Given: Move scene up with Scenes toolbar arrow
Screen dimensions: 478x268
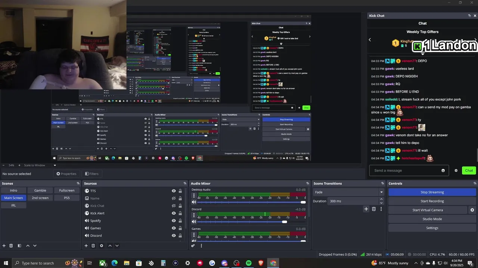Looking at the screenshot, I should click(x=28, y=246).
